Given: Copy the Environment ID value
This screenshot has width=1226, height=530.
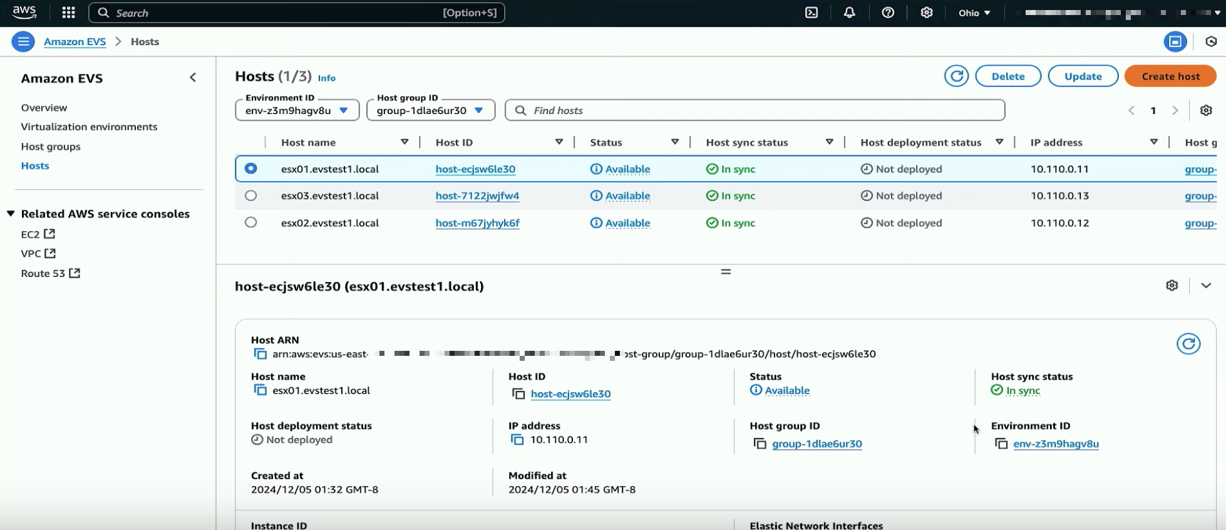Looking at the screenshot, I should (1001, 444).
